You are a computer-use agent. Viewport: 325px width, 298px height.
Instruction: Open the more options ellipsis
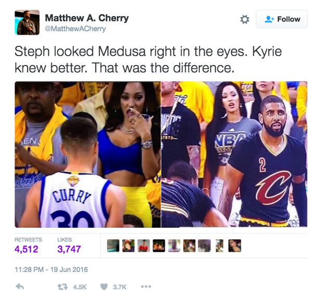coord(146,287)
